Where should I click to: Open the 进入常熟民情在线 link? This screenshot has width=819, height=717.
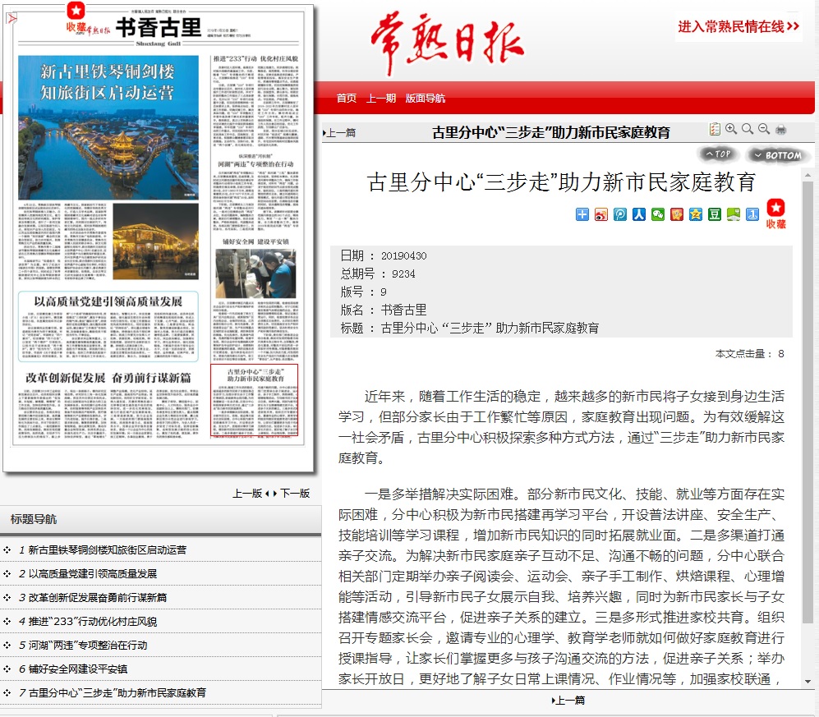coord(738,26)
